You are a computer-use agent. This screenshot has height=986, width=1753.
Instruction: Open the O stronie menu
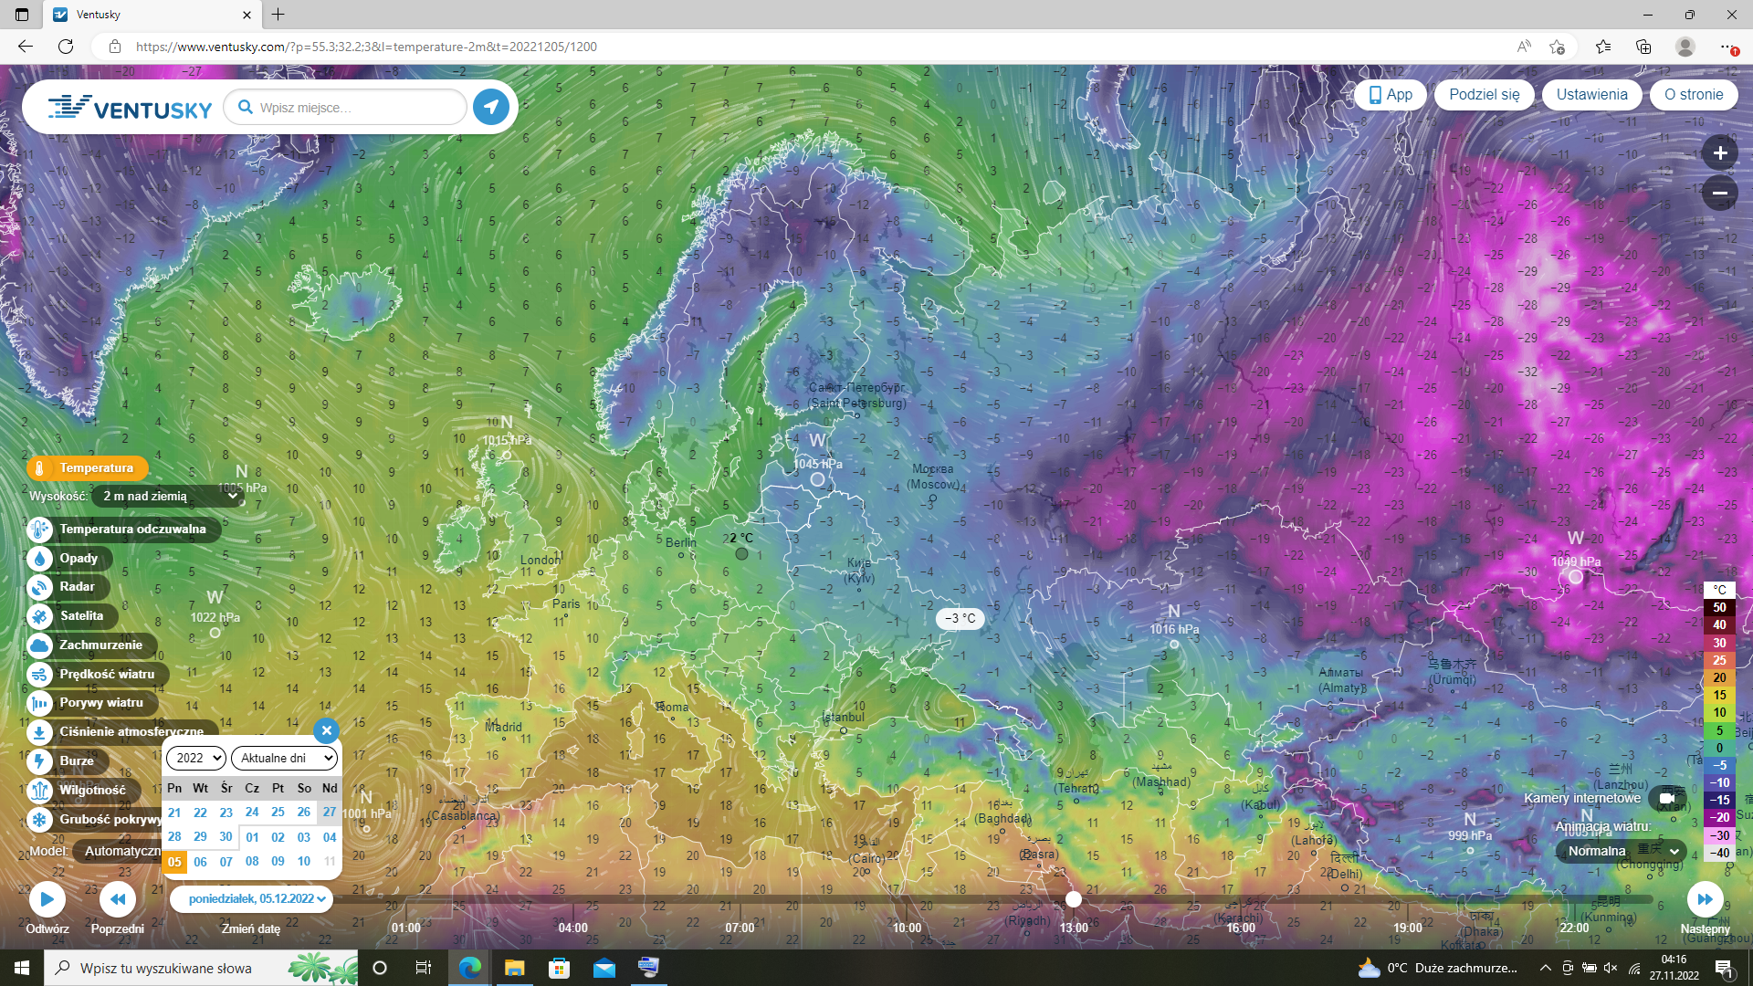pos(1693,94)
